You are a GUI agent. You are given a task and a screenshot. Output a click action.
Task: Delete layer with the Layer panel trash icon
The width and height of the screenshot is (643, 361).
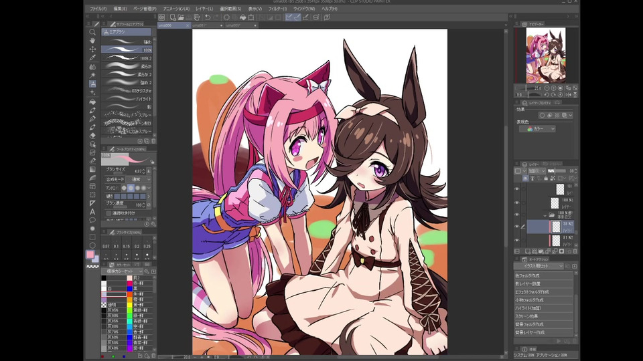point(575,251)
